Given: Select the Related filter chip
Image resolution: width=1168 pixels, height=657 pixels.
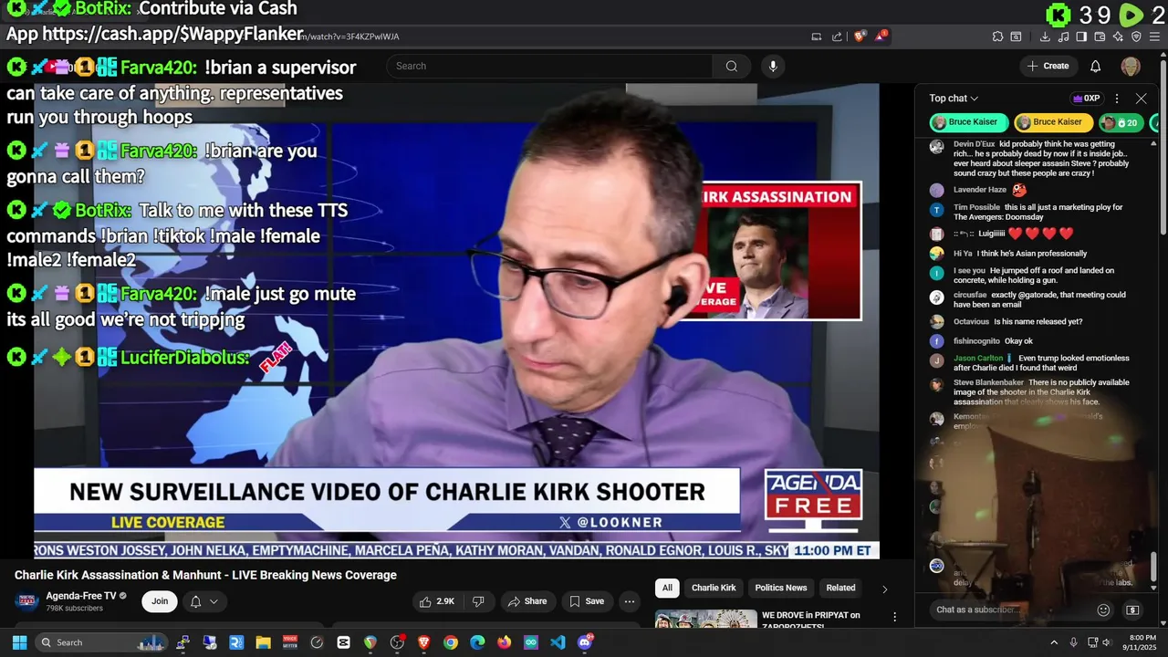Looking at the screenshot, I should pos(840,588).
